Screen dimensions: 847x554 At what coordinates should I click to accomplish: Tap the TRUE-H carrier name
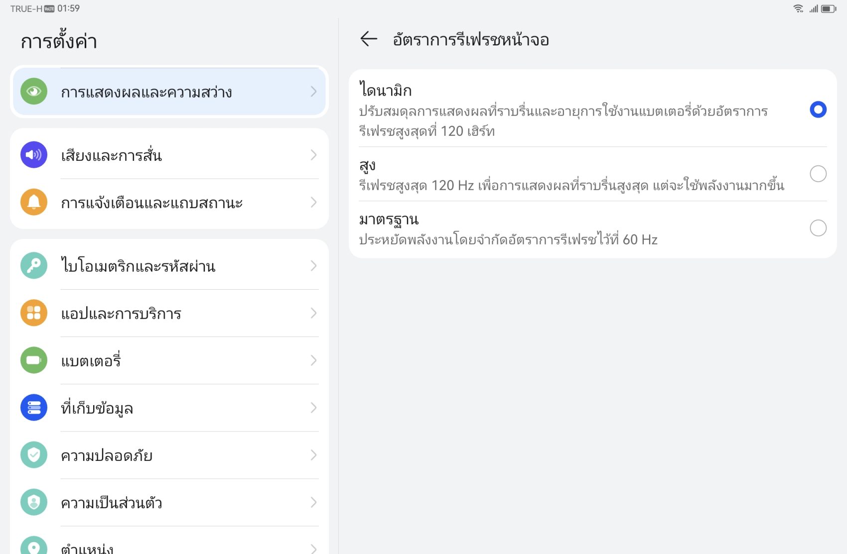[26, 9]
